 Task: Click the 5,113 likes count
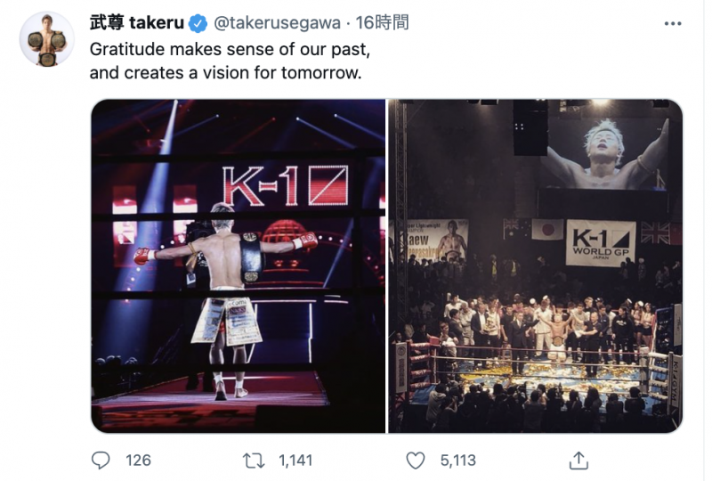tap(457, 460)
